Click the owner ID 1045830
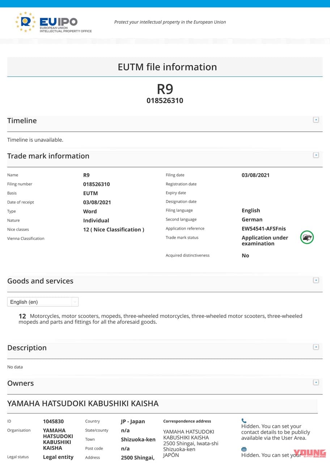 (53, 421)
